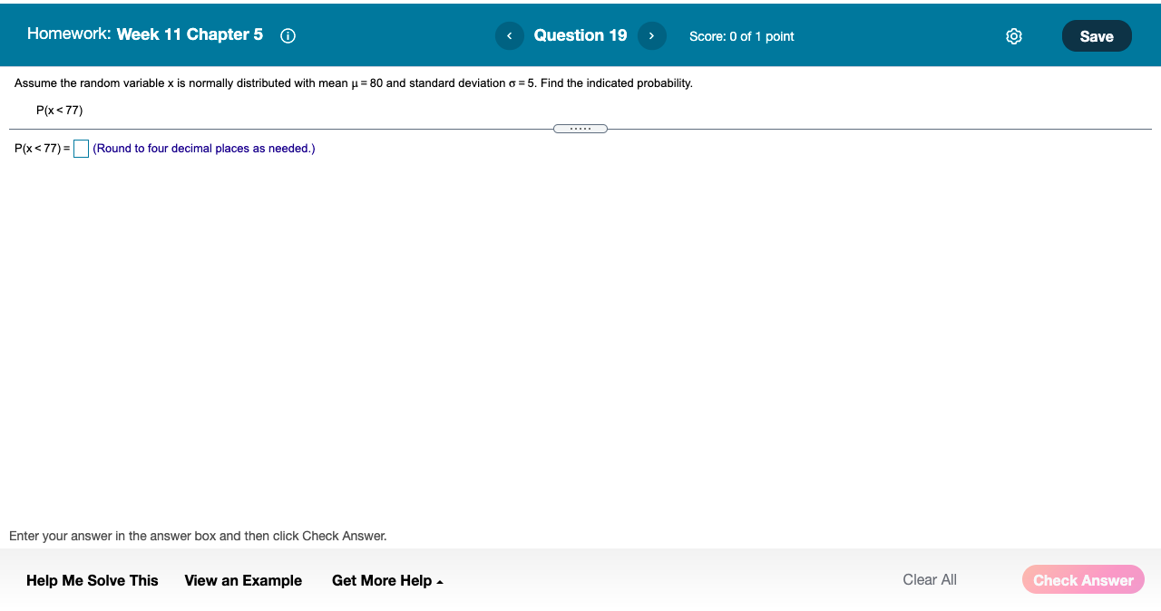Click the Save button
This screenshot has width=1161, height=611.
(x=1097, y=36)
